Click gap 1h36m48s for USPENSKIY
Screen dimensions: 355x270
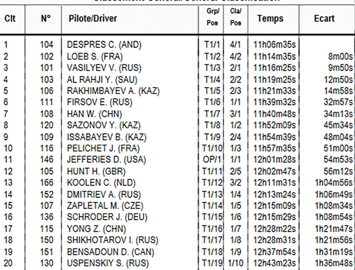coord(334,263)
